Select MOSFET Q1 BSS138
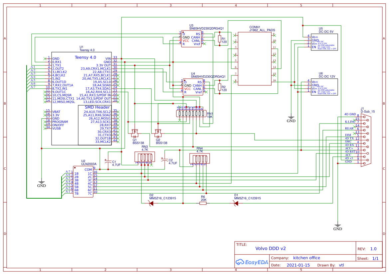 [135, 134]
